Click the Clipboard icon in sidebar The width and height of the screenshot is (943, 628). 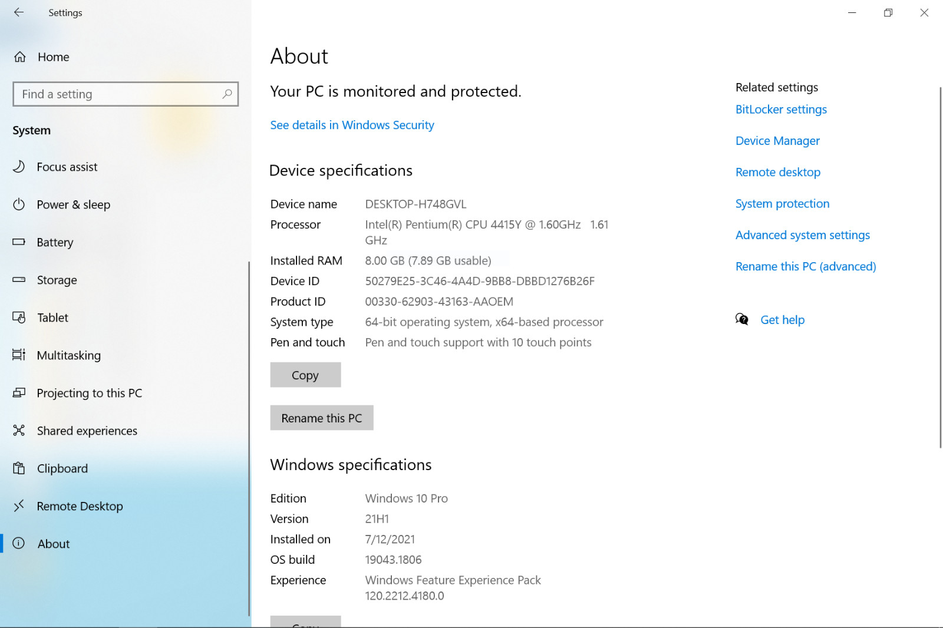[19, 468]
